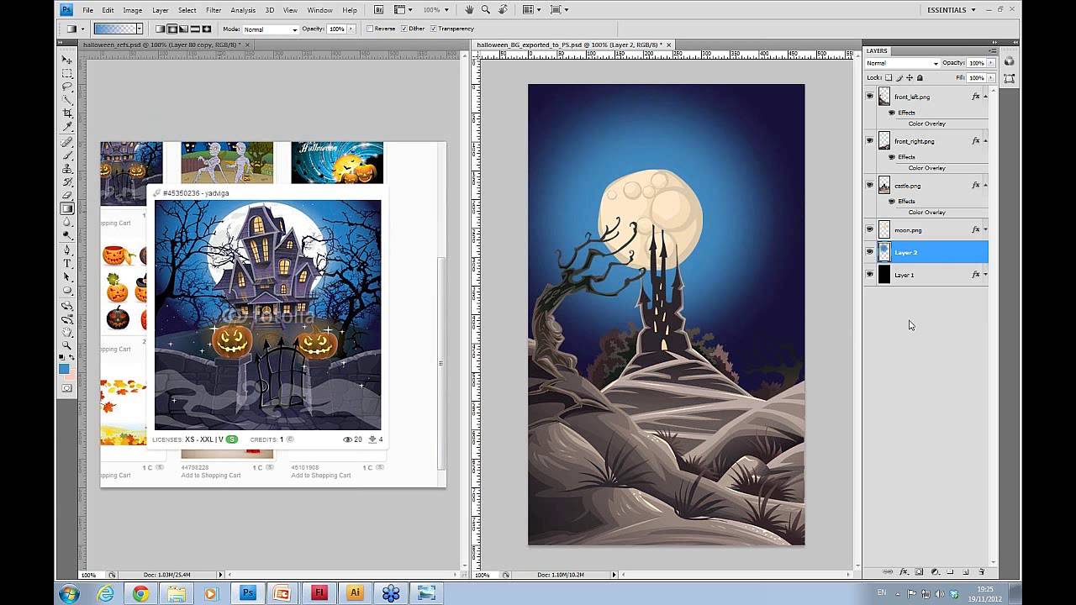
Task: Open the Layers Fill slider arrow
Action: pyautogui.click(x=991, y=77)
